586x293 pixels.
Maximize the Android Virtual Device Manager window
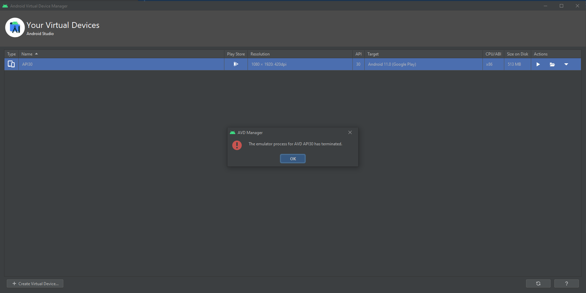[561, 6]
